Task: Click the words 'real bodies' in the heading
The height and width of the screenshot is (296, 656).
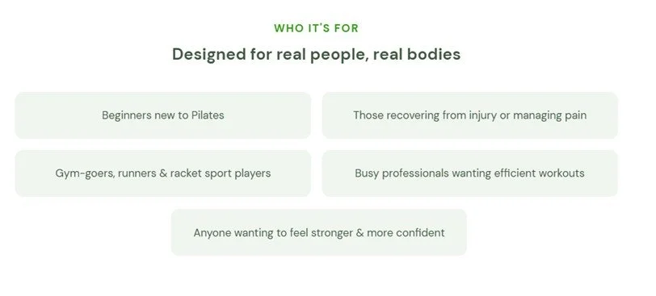Action: point(417,54)
